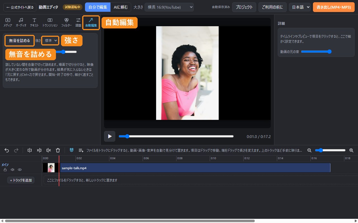
Task: Click the trash delete icon
Action: [58, 150]
